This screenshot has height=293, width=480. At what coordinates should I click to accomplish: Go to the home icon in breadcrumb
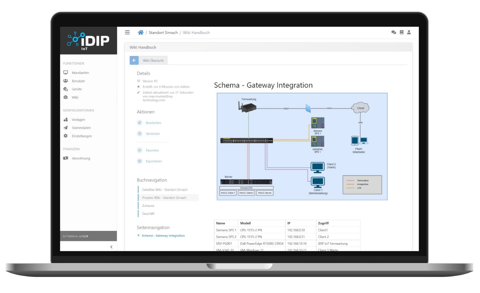141,32
